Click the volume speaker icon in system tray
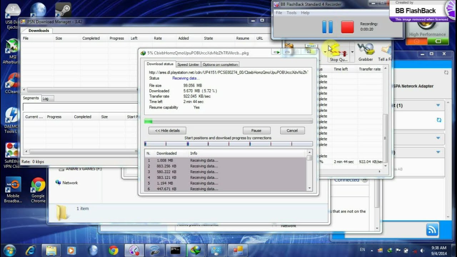 422,250
